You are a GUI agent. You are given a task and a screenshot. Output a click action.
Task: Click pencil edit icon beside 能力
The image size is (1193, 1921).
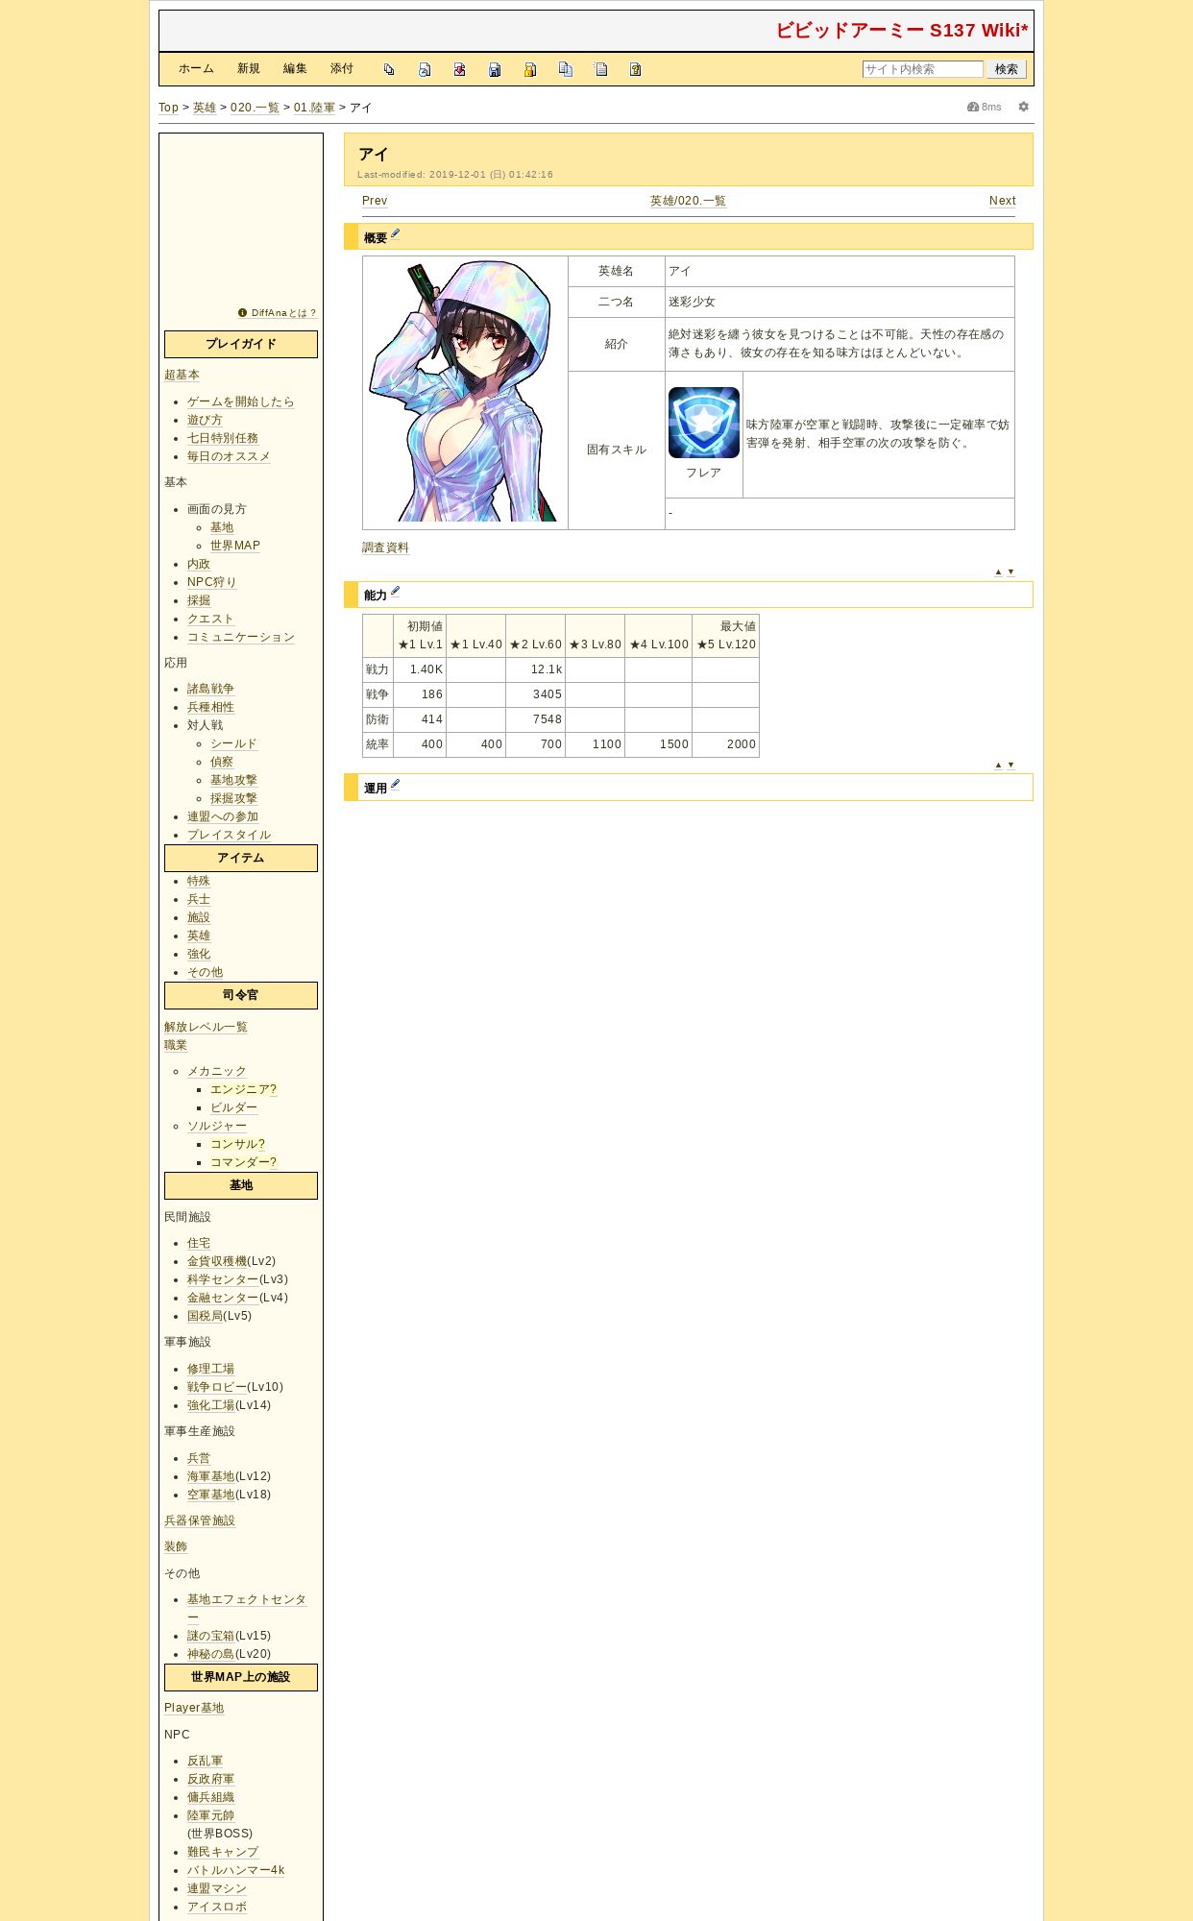click(395, 592)
